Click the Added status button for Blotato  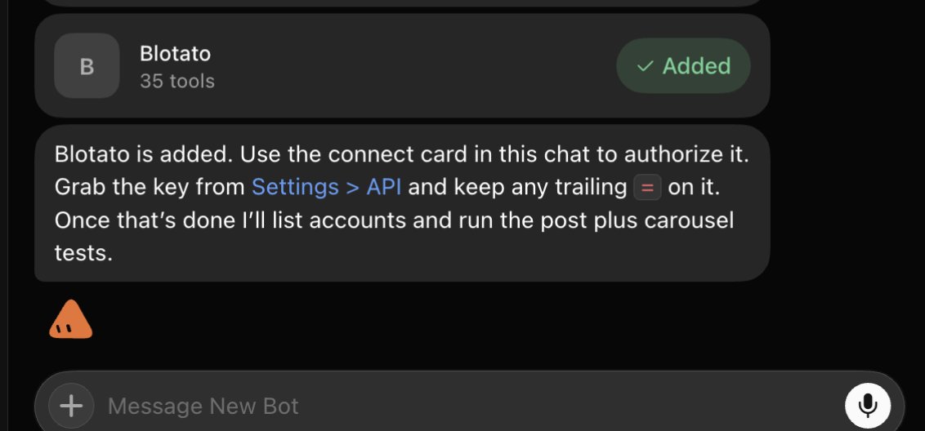[x=683, y=65]
